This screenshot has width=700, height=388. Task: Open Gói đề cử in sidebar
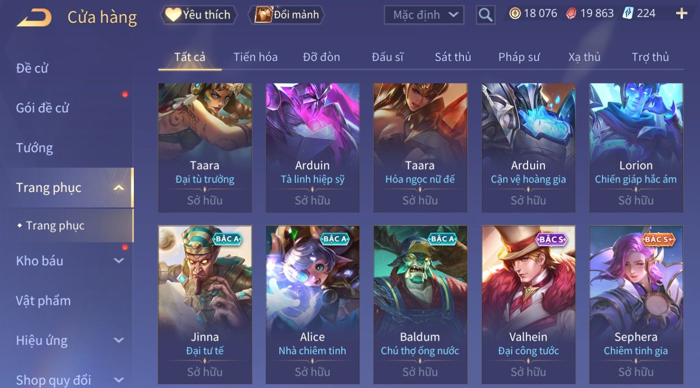point(42,108)
